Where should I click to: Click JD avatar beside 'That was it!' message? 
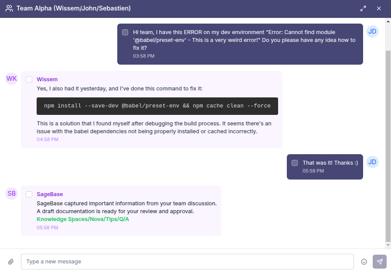click(x=372, y=162)
